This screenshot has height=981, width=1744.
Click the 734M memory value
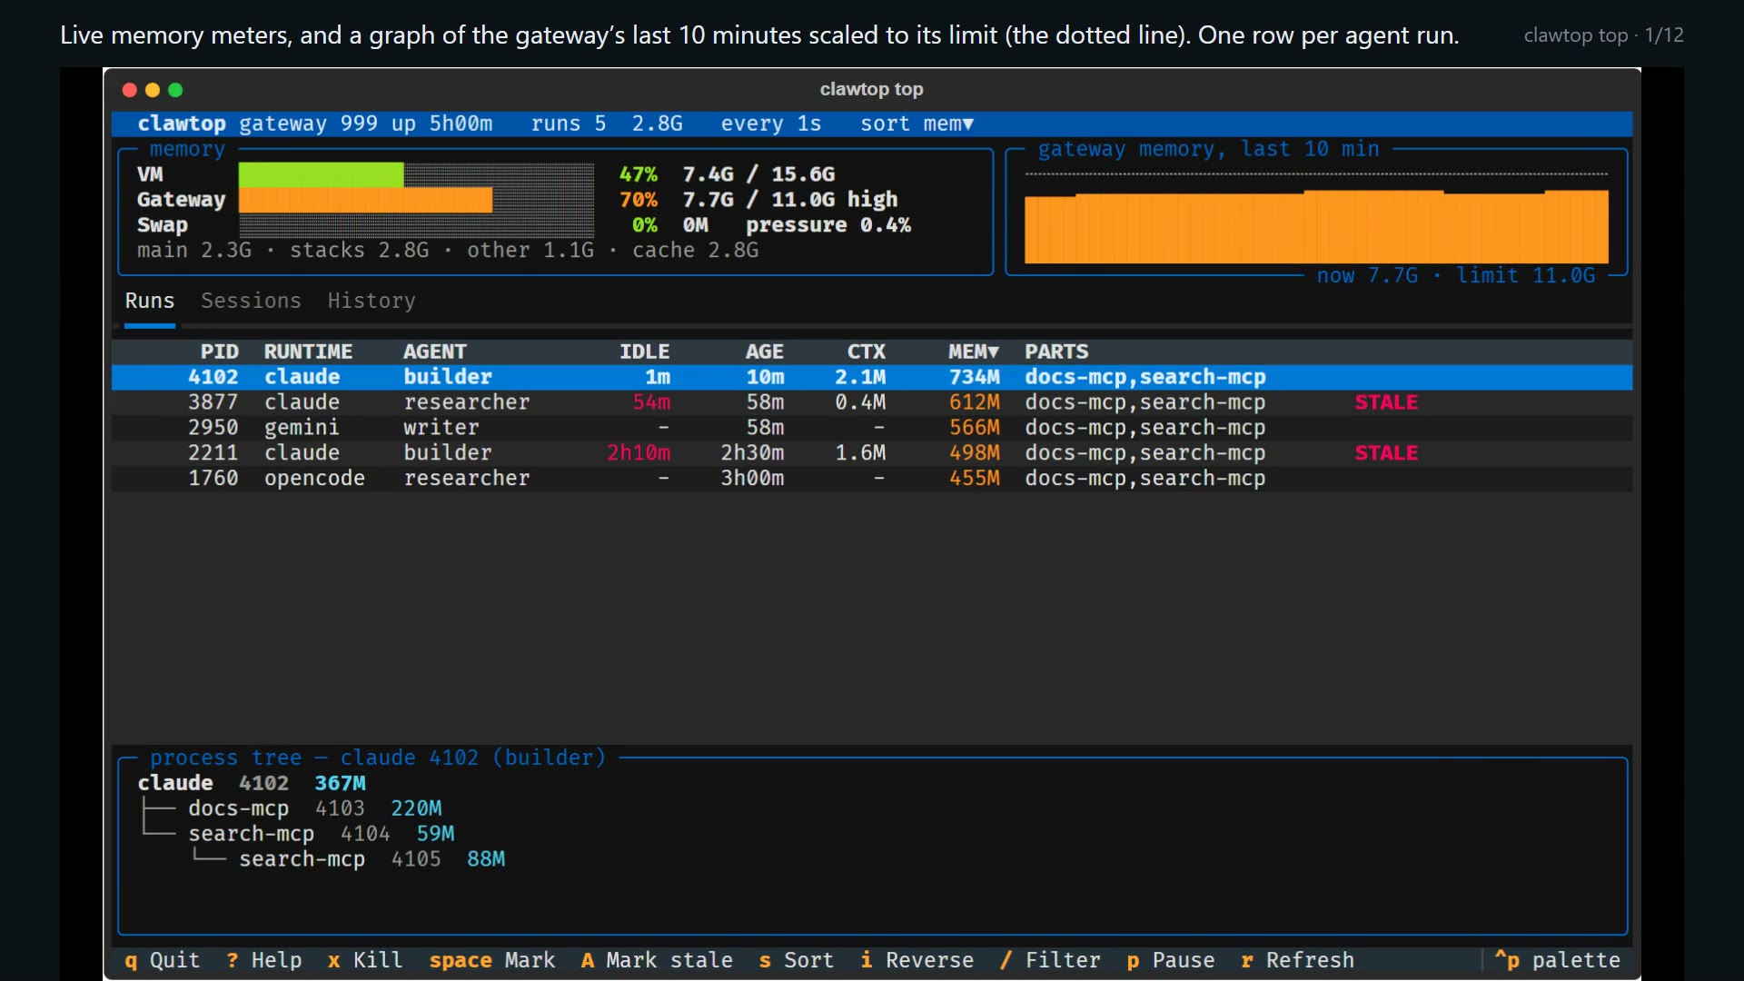point(975,377)
